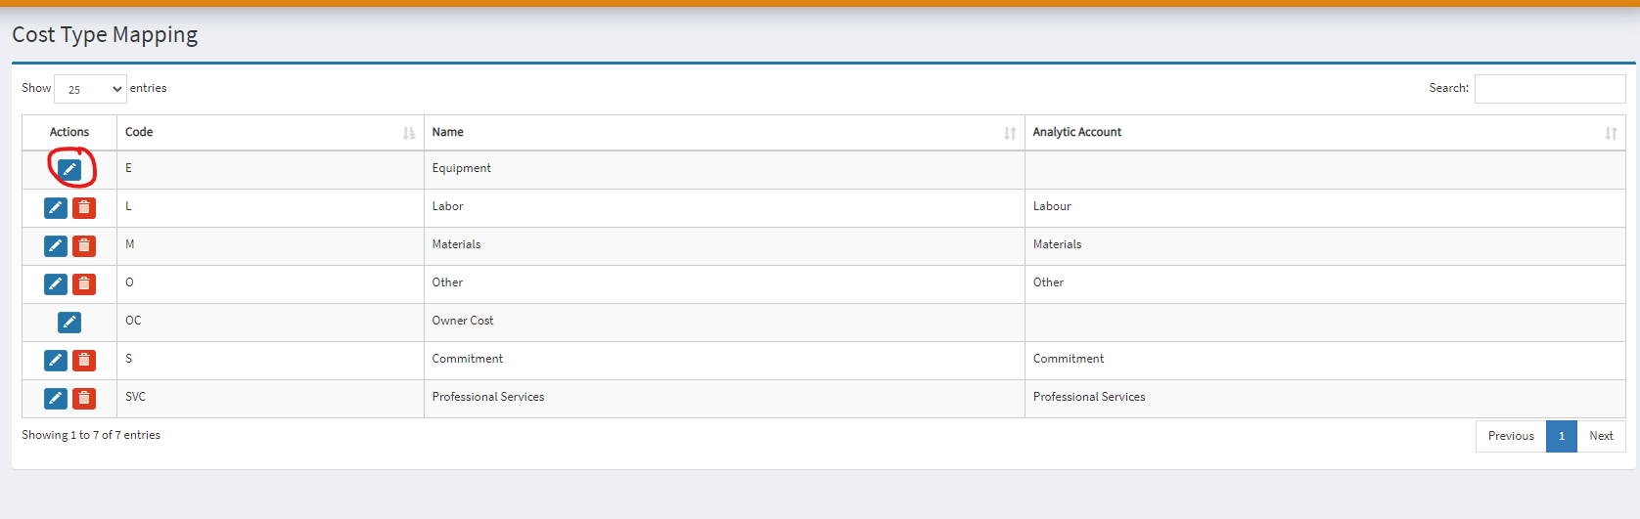Sort table by Code column

coord(270,133)
